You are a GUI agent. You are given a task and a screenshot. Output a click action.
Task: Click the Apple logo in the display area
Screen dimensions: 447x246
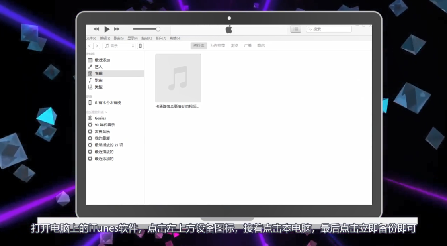tap(229, 29)
